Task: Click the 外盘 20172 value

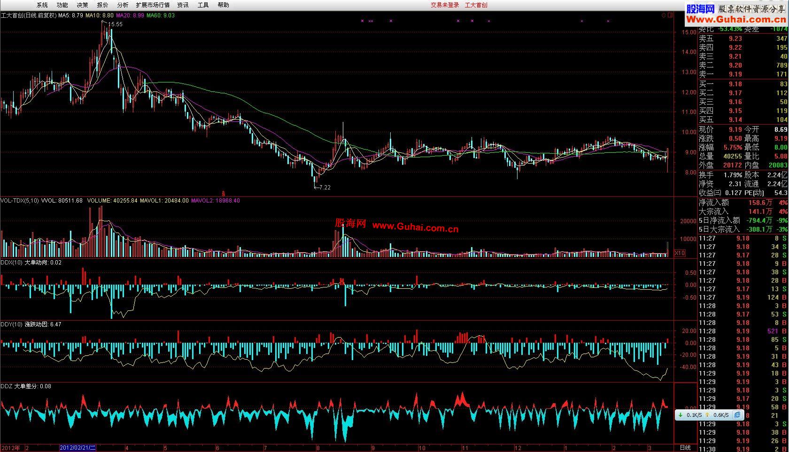Action: (733, 165)
